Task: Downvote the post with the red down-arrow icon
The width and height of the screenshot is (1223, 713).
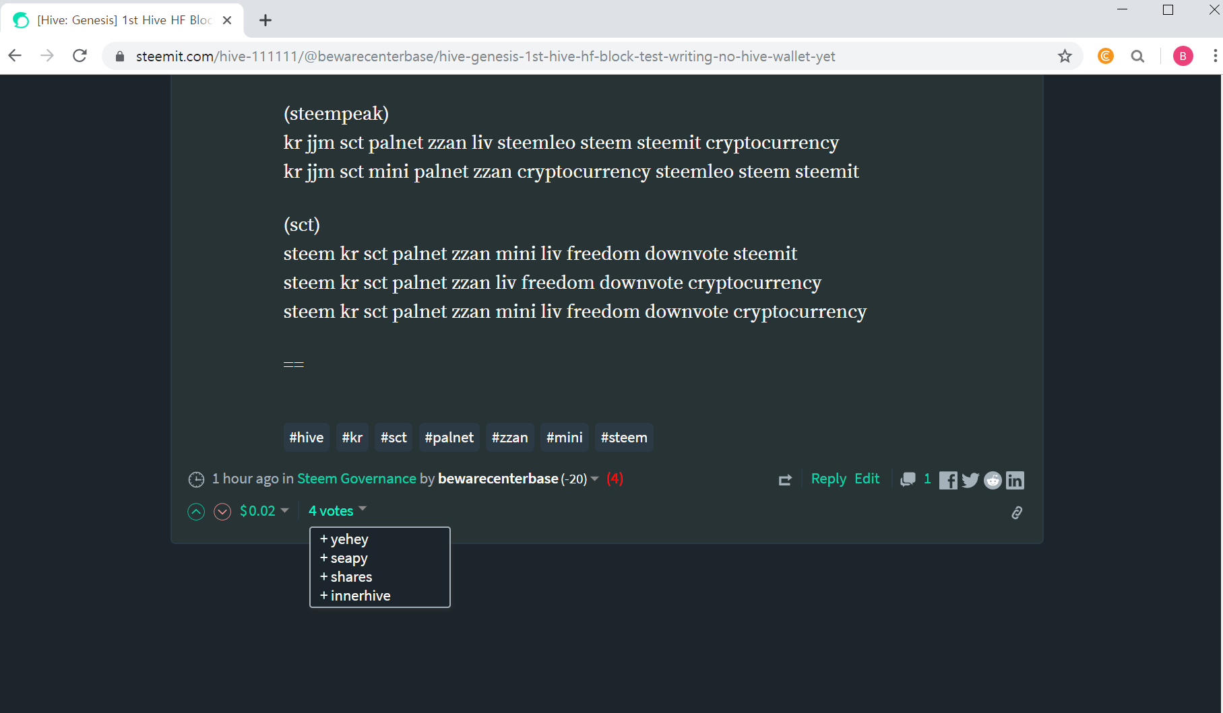Action: [222, 512]
